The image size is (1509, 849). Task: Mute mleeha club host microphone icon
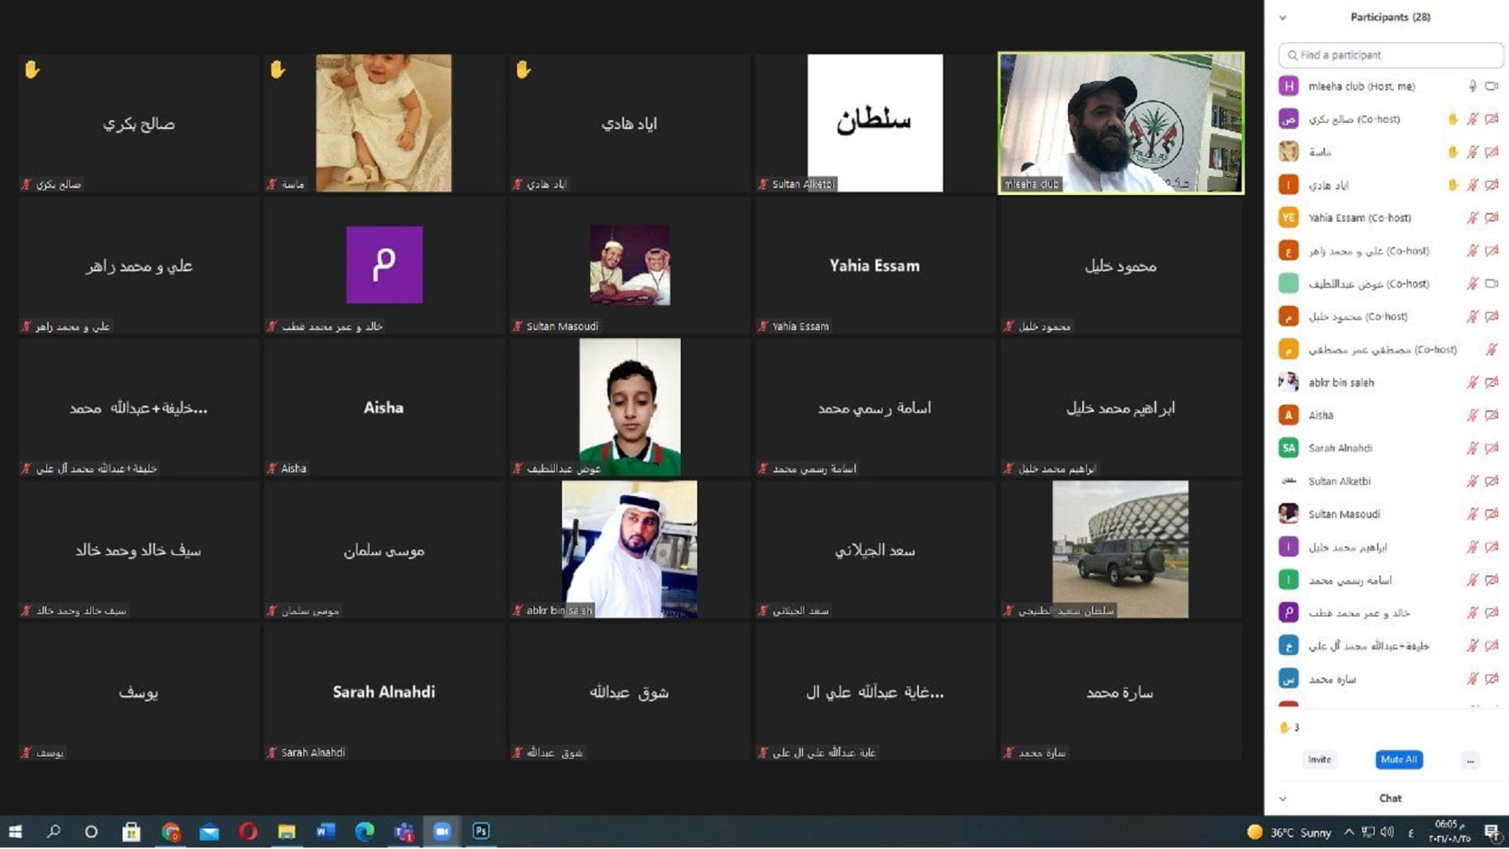tap(1472, 86)
